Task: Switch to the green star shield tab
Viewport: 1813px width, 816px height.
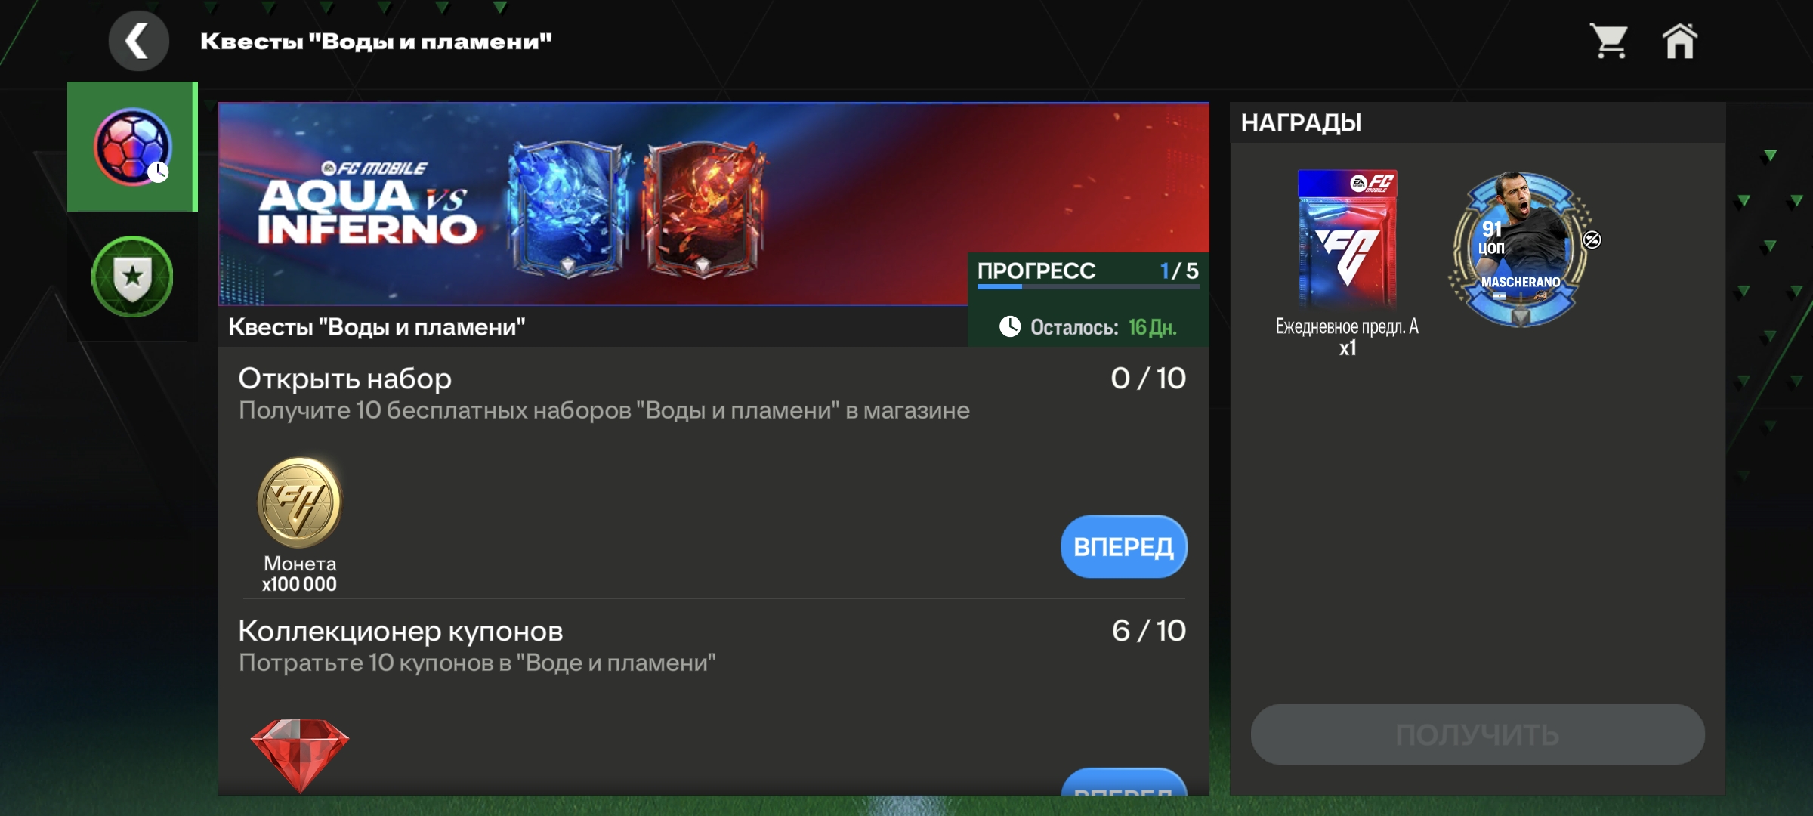Action: (132, 276)
